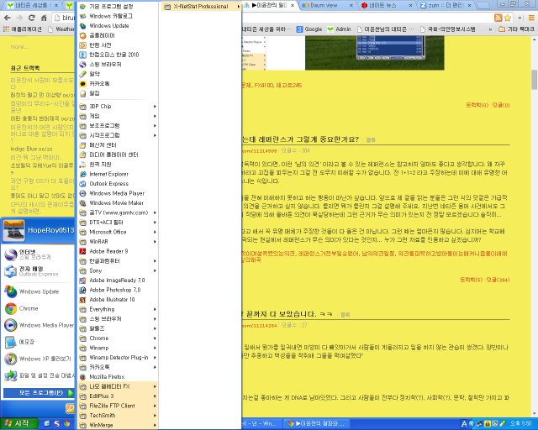Open Windows Media Player in Start menu left pane
This screenshot has height=430, width=538.
click(x=40, y=325)
